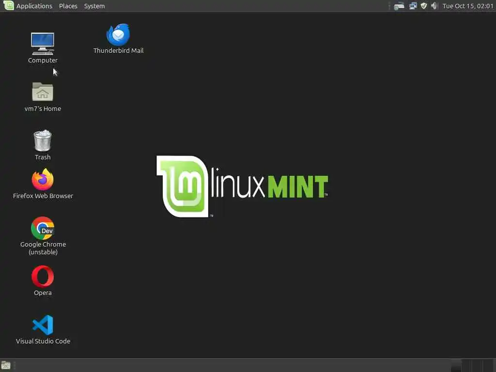Image resolution: width=496 pixels, height=372 pixels.
Task: Select the Opera browser icon
Action: pos(43,277)
